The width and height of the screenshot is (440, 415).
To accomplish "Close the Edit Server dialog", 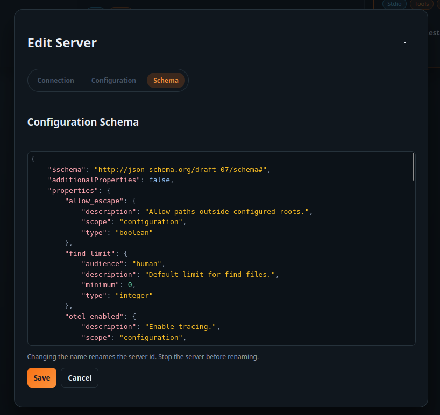I will (x=404, y=42).
